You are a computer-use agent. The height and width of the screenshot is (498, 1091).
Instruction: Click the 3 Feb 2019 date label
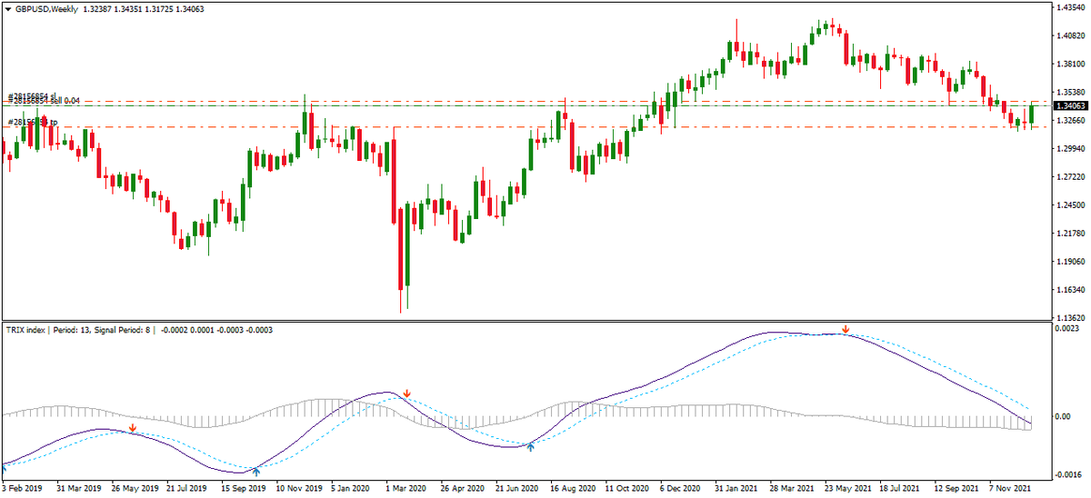pos(24,487)
